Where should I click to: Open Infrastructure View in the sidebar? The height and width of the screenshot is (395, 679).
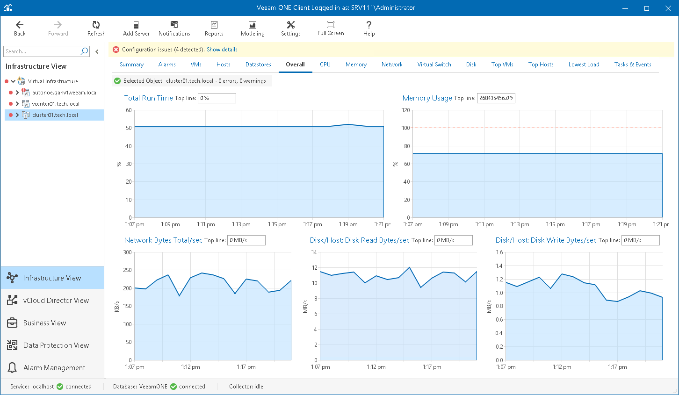point(52,278)
